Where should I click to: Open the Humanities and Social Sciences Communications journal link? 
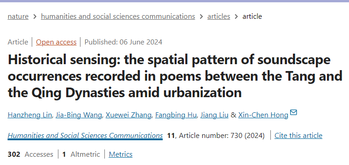[x=85, y=136]
